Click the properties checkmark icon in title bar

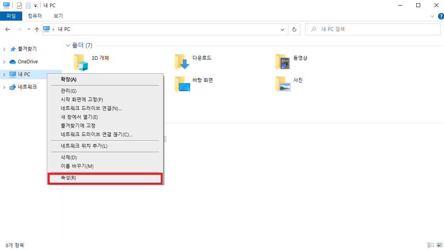click(x=19, y=6)
